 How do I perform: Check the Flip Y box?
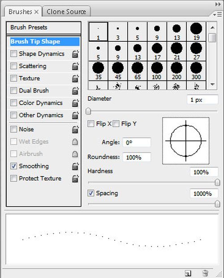[x=116, y=124]
